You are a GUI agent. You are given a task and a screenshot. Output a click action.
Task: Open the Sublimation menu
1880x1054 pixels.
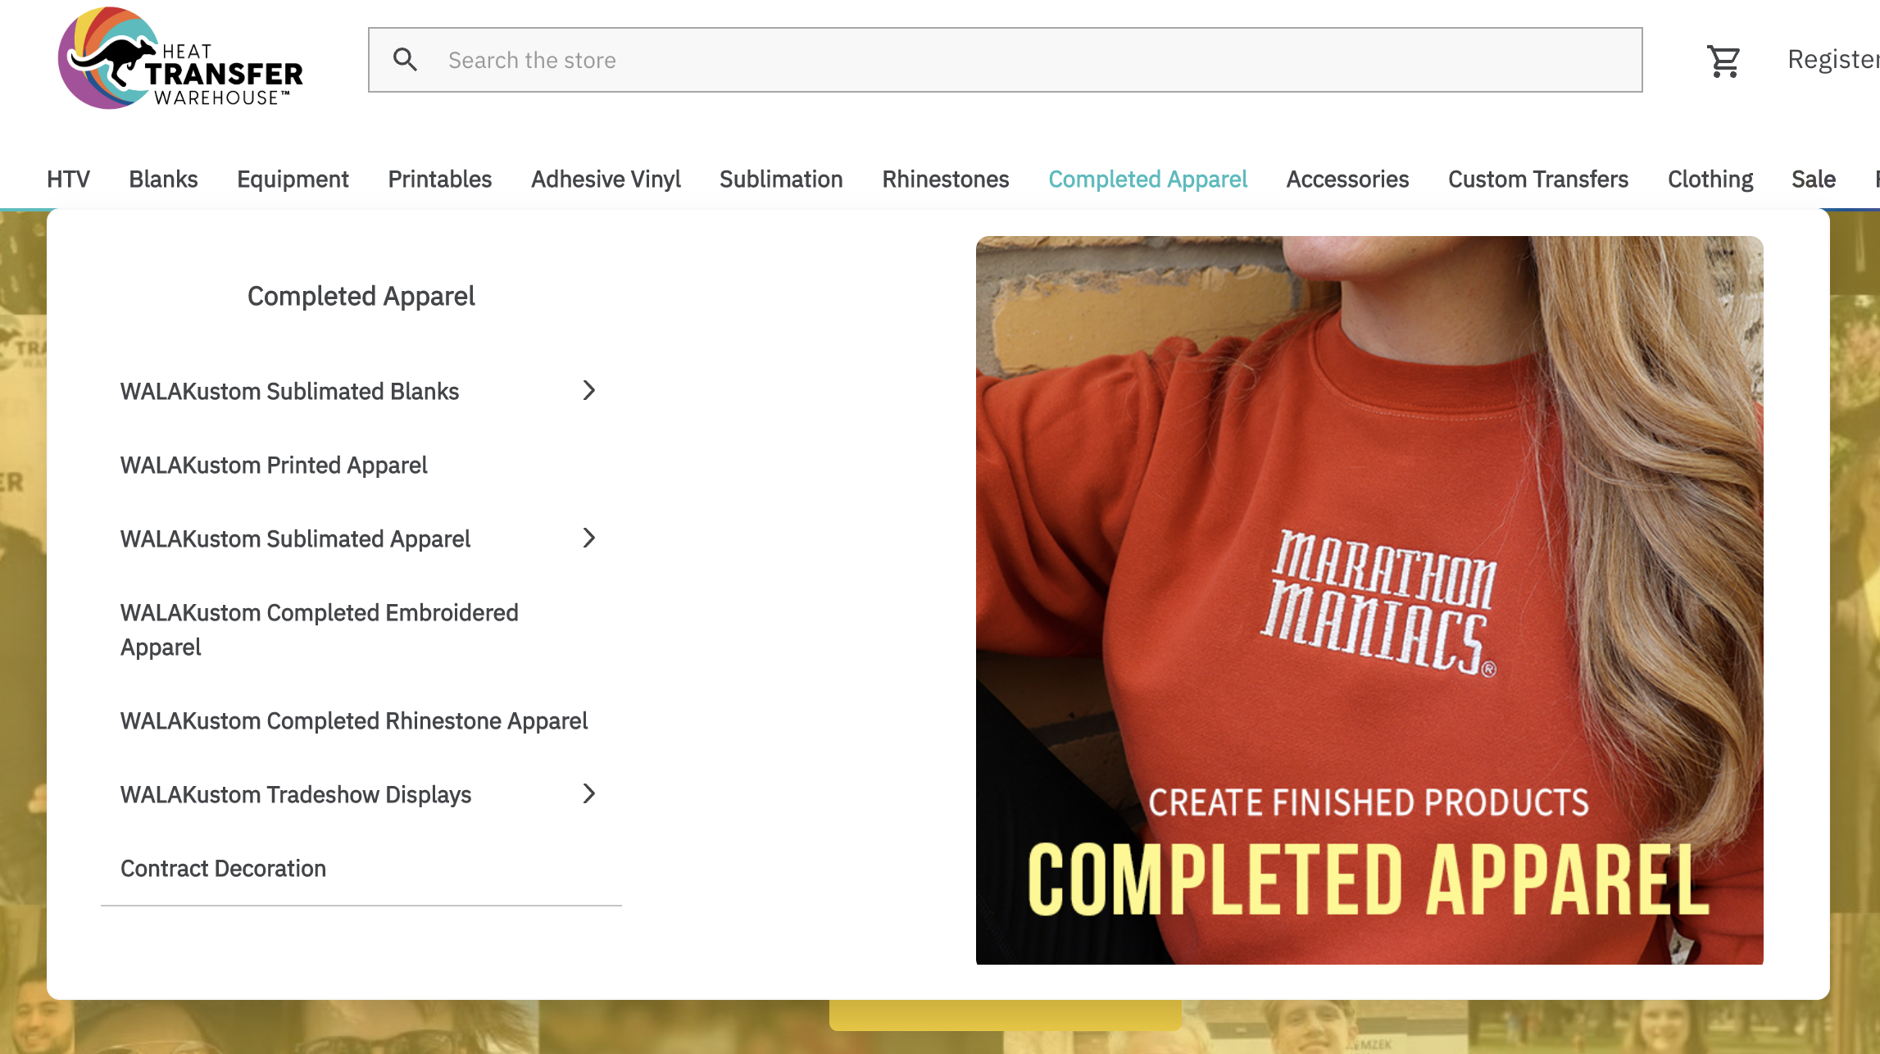[x=781, y=179]
